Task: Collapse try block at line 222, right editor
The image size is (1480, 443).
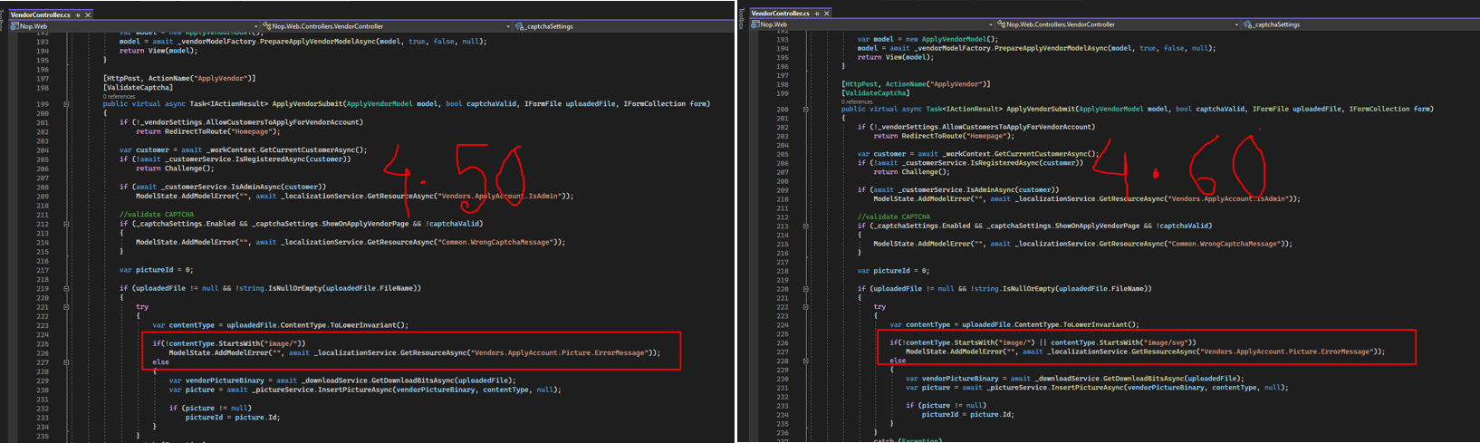Action: coord(806,306)
